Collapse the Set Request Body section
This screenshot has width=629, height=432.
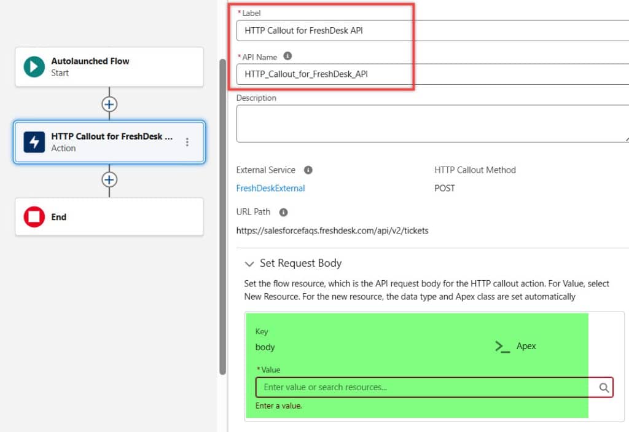pos(249,264)
